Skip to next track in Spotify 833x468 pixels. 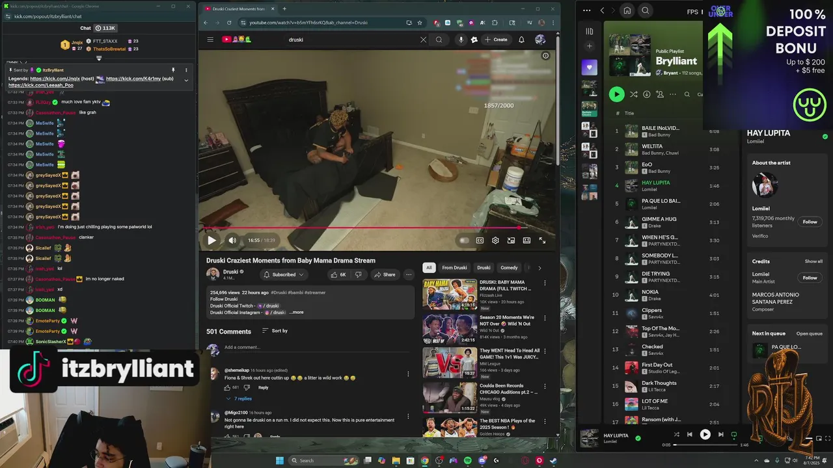click(720, 434)
